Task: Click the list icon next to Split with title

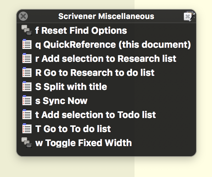Action: tap(27, 86)
